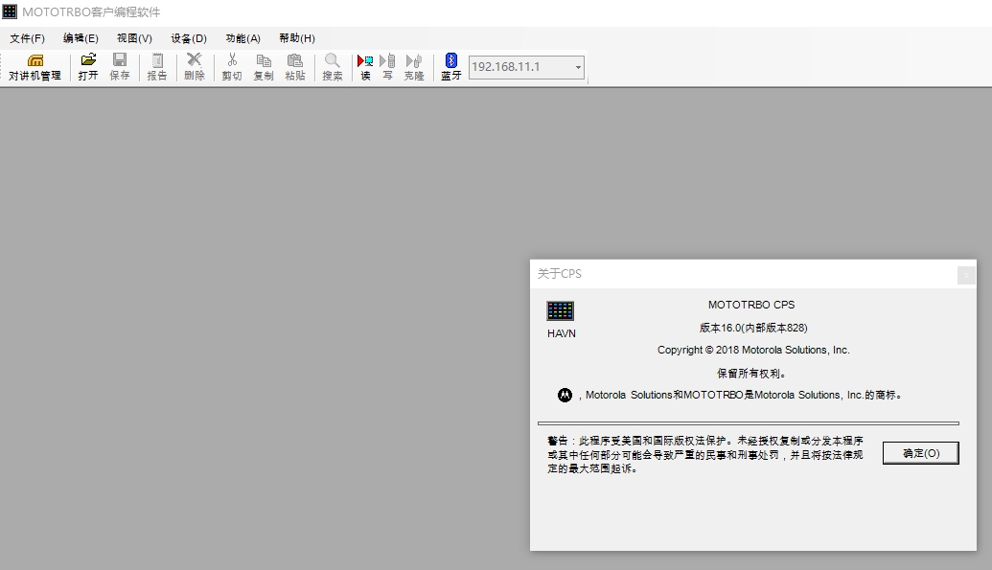
Task: Open the 文件(F) menu
Action: click(27, 38)
